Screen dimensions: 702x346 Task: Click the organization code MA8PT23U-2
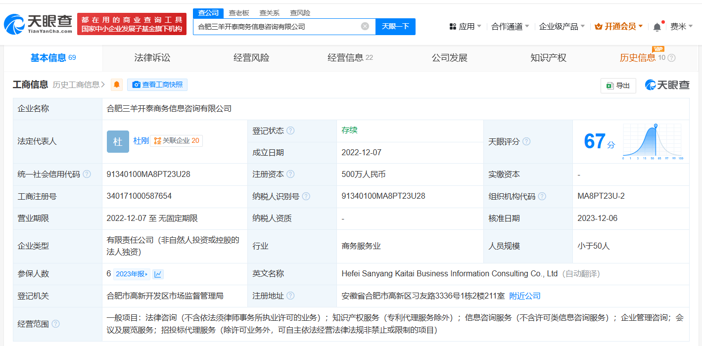tap(601, 196)
